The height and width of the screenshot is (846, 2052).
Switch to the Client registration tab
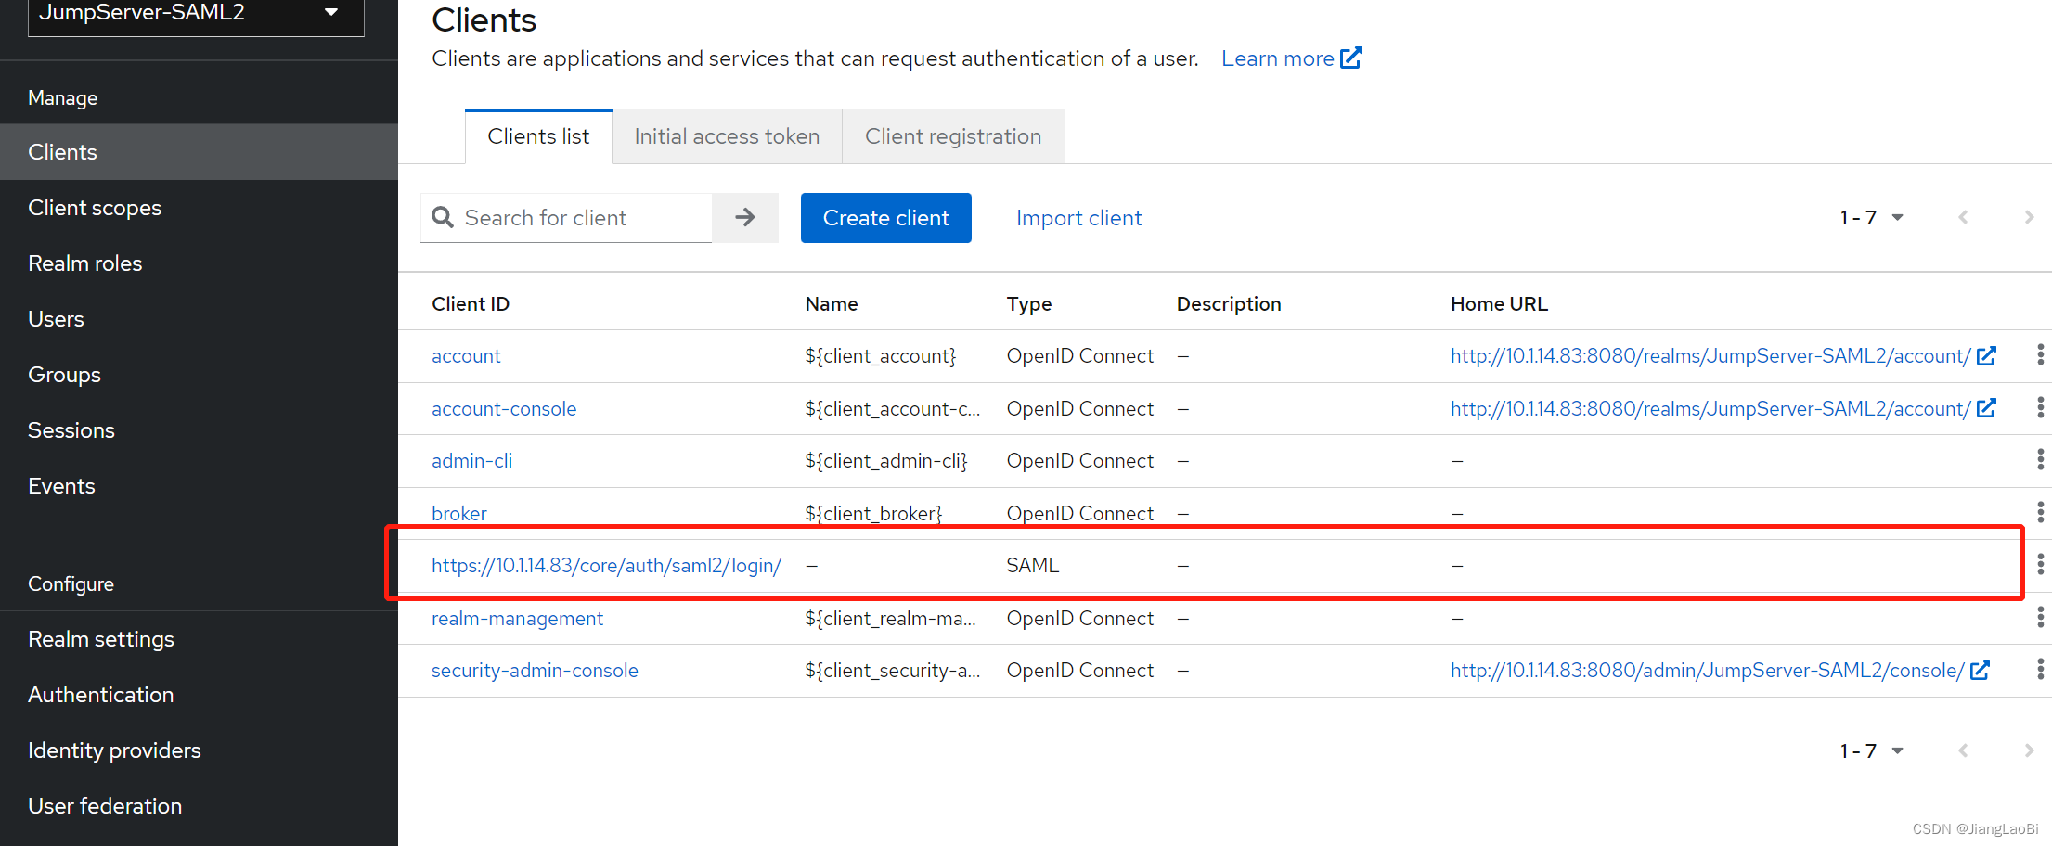pyautogui.click(x=952, y=135)
